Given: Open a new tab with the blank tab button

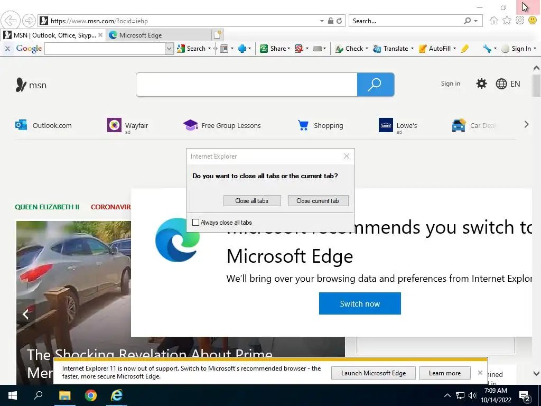Looking at the screenshot, I should 217,35.
